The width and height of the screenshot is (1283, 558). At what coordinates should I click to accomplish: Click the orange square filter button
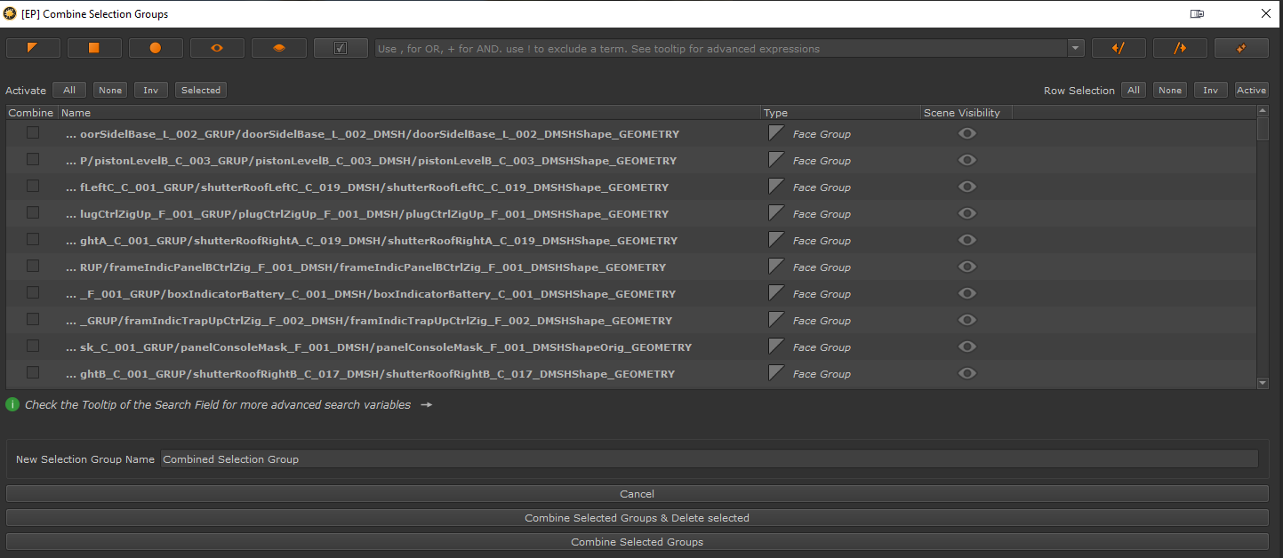(x=94, y=48)
